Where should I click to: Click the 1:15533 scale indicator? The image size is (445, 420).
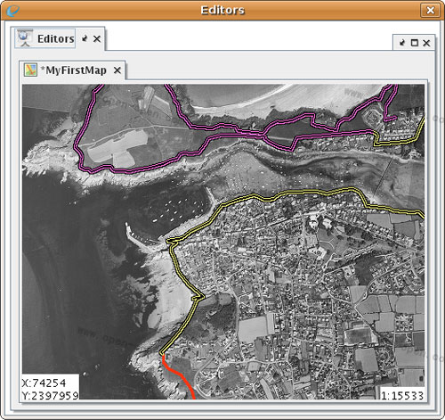click(x=402, y=396)
